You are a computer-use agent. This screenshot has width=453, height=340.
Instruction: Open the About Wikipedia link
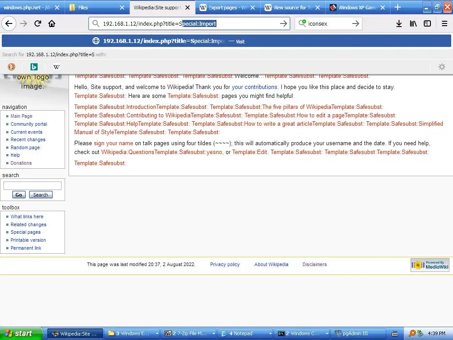tap(271, 264)
